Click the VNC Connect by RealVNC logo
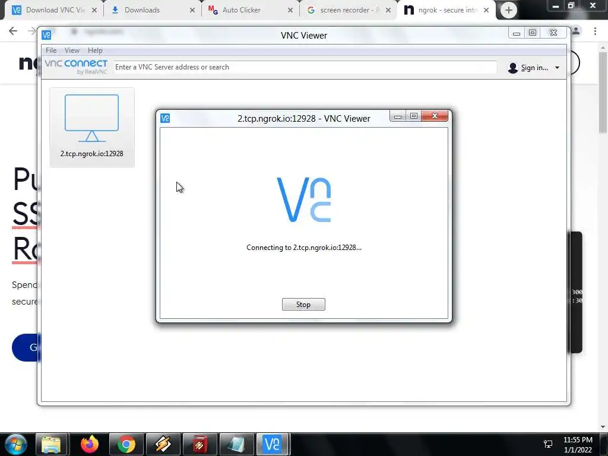This screenshot has width=608, height=456. (75, 66)
